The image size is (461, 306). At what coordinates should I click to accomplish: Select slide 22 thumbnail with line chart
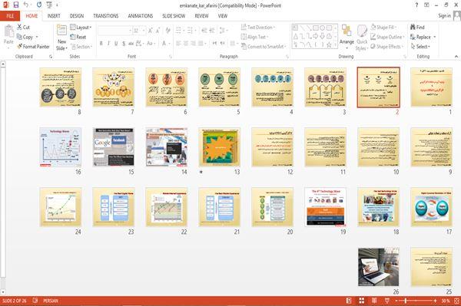[x=167, y=207]
